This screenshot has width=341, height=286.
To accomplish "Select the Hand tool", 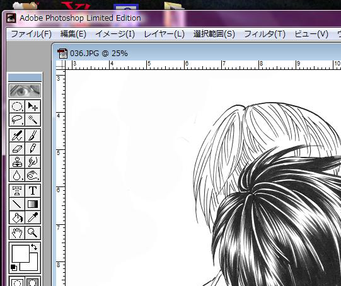I will coord(17,233).
